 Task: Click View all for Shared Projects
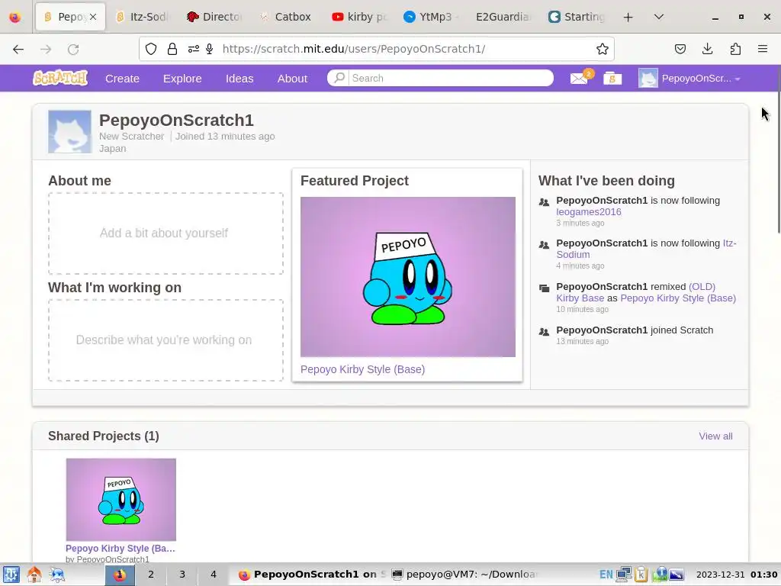tap(715, 436)
